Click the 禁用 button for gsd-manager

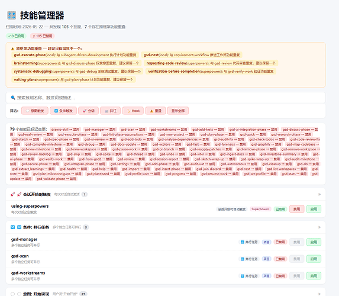click(x=296, y=242)
